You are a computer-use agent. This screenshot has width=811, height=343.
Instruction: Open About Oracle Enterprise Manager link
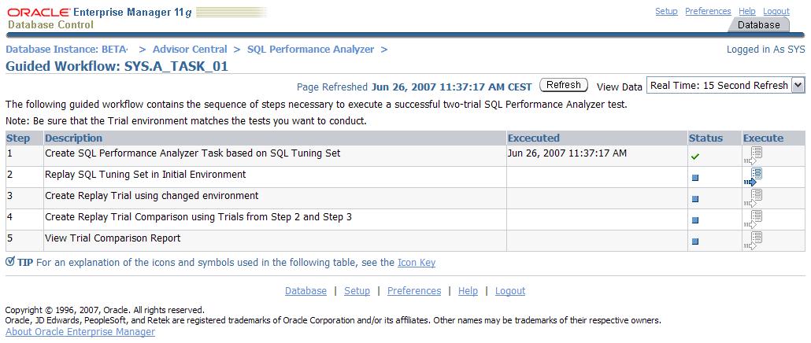80,332
